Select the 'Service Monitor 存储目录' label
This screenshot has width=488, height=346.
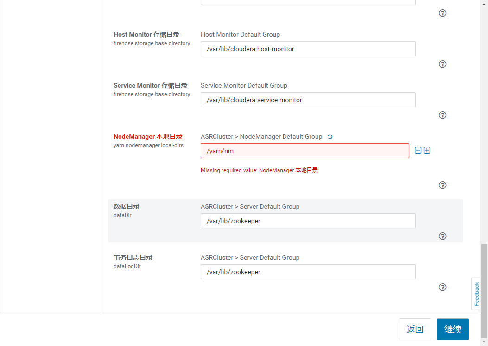point(150,86)
